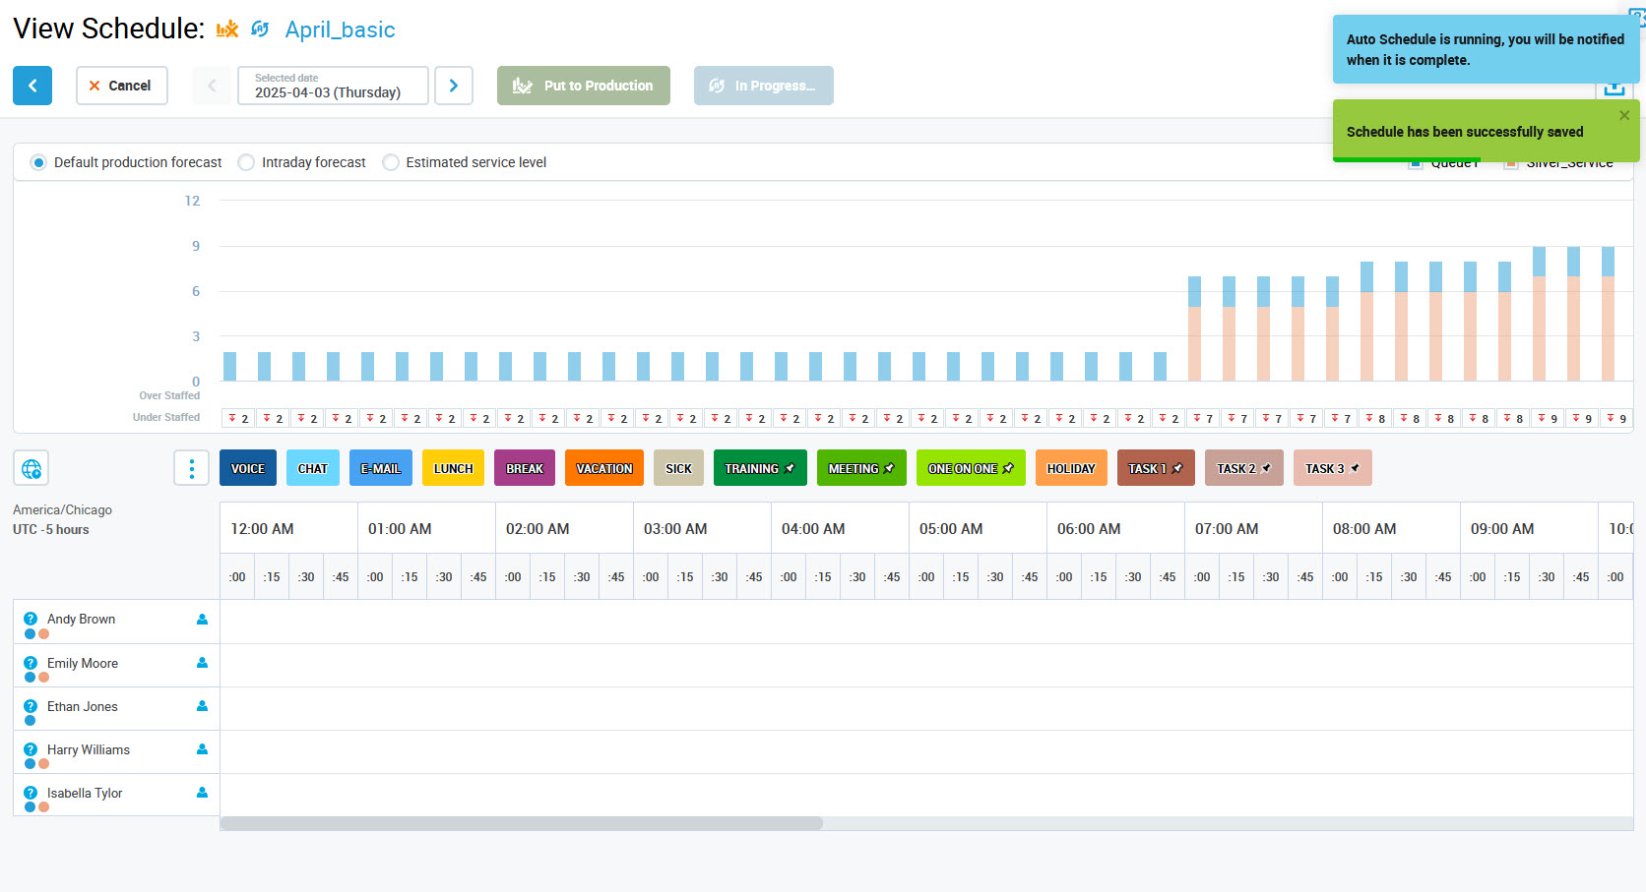Click the auto schedule icon near title
The image size is (1646, 892).
click(x=260, y=30)
